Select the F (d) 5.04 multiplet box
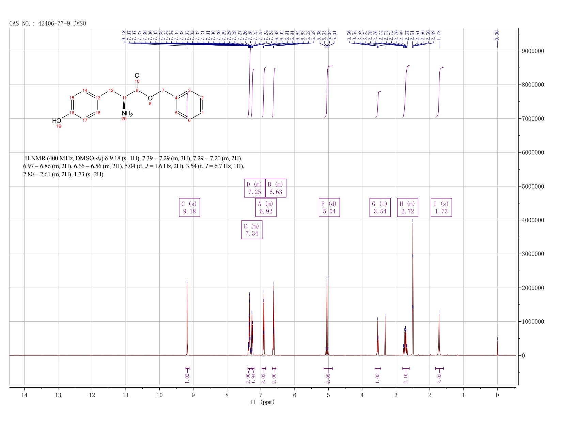Image resolution: width=562 pixels, height=434 pixels. (329, 207)
